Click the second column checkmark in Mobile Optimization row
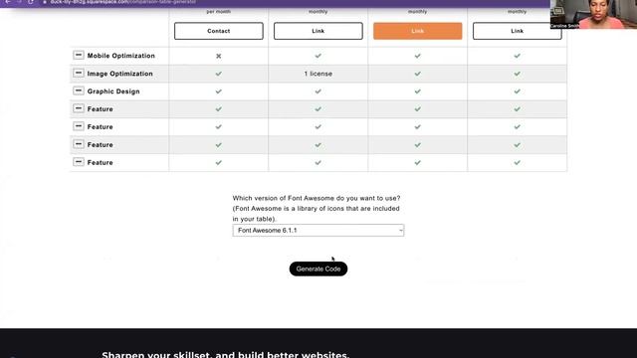This screenshot has height=358, width=637. pos(318,56)
